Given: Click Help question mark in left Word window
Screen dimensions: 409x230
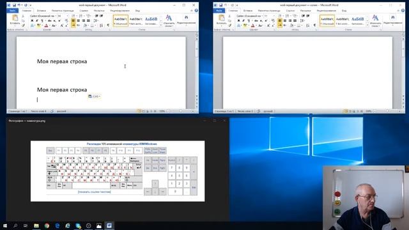Looking at the screenshot, I should point(196,10).
